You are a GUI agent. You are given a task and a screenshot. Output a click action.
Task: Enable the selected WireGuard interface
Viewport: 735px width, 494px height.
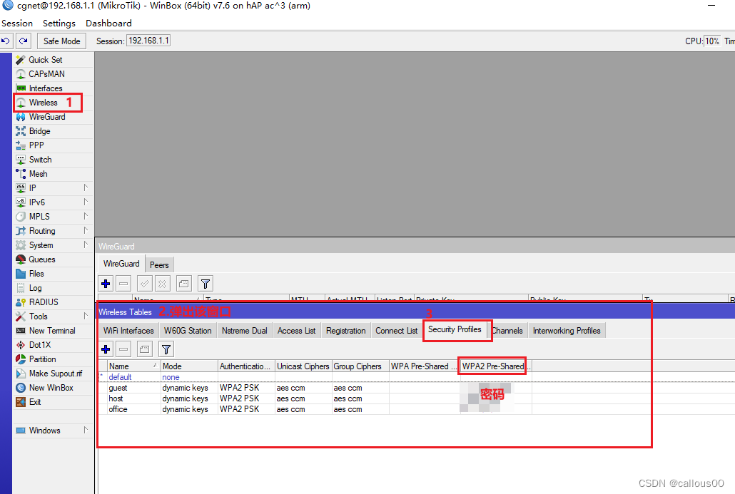144,283
